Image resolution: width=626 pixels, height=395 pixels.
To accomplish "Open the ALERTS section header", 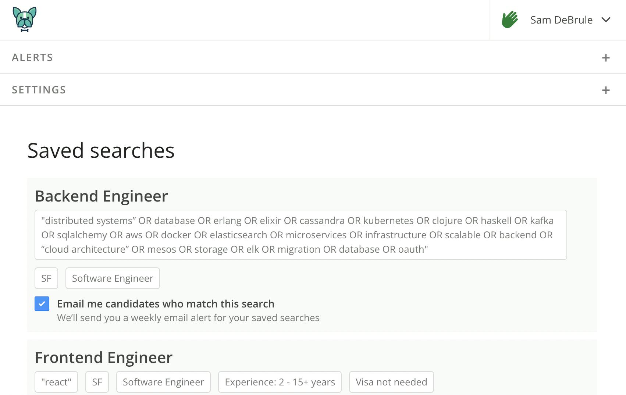I will pos(313,57).
